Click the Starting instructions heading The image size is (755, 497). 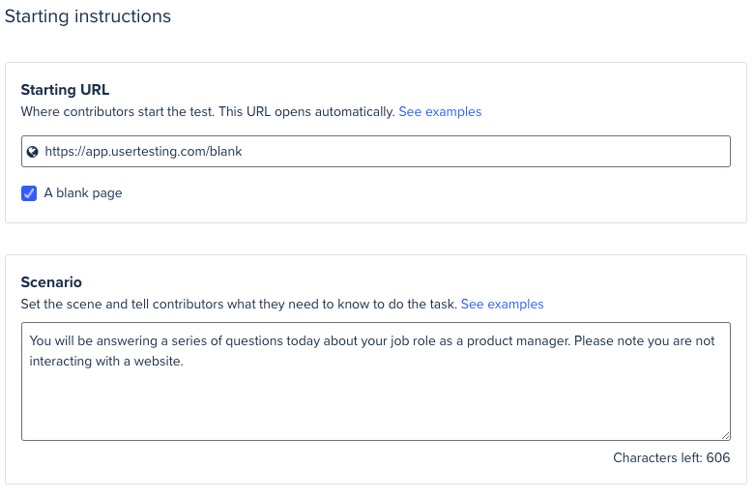88,16
